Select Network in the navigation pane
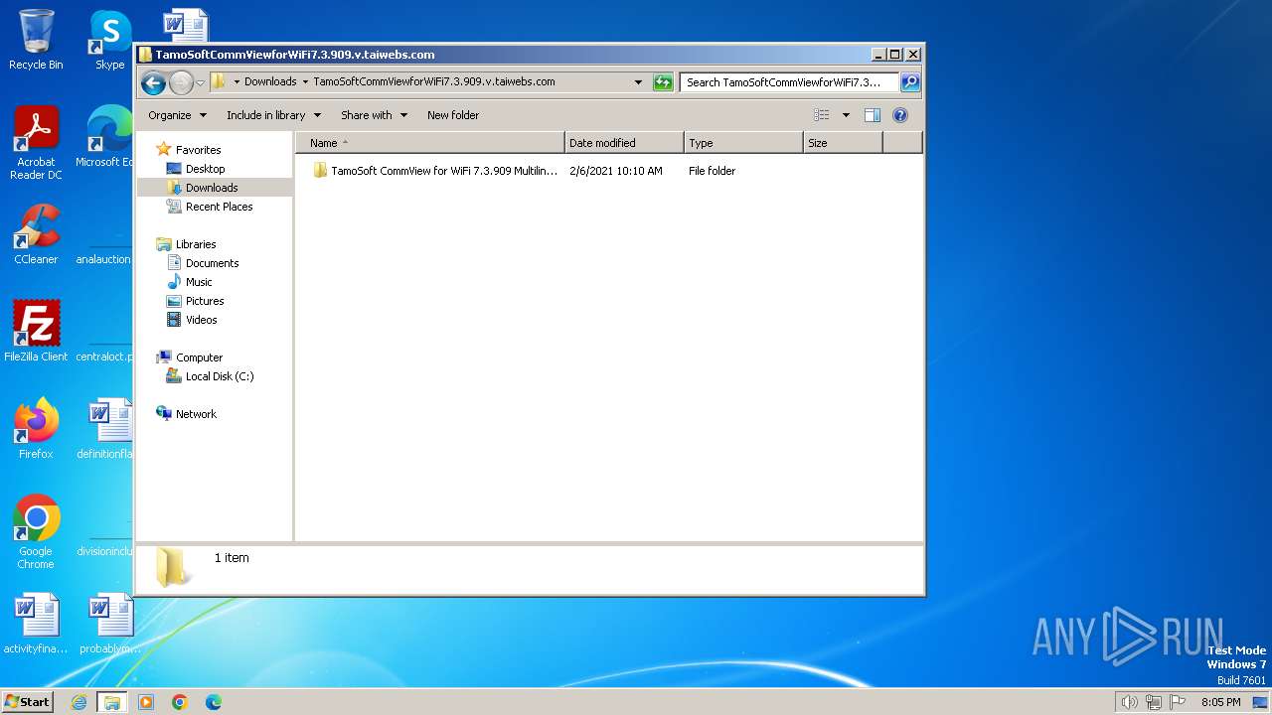Image resolution: width=1272 pixels, height=715 pixels. (x=196, y=414)
